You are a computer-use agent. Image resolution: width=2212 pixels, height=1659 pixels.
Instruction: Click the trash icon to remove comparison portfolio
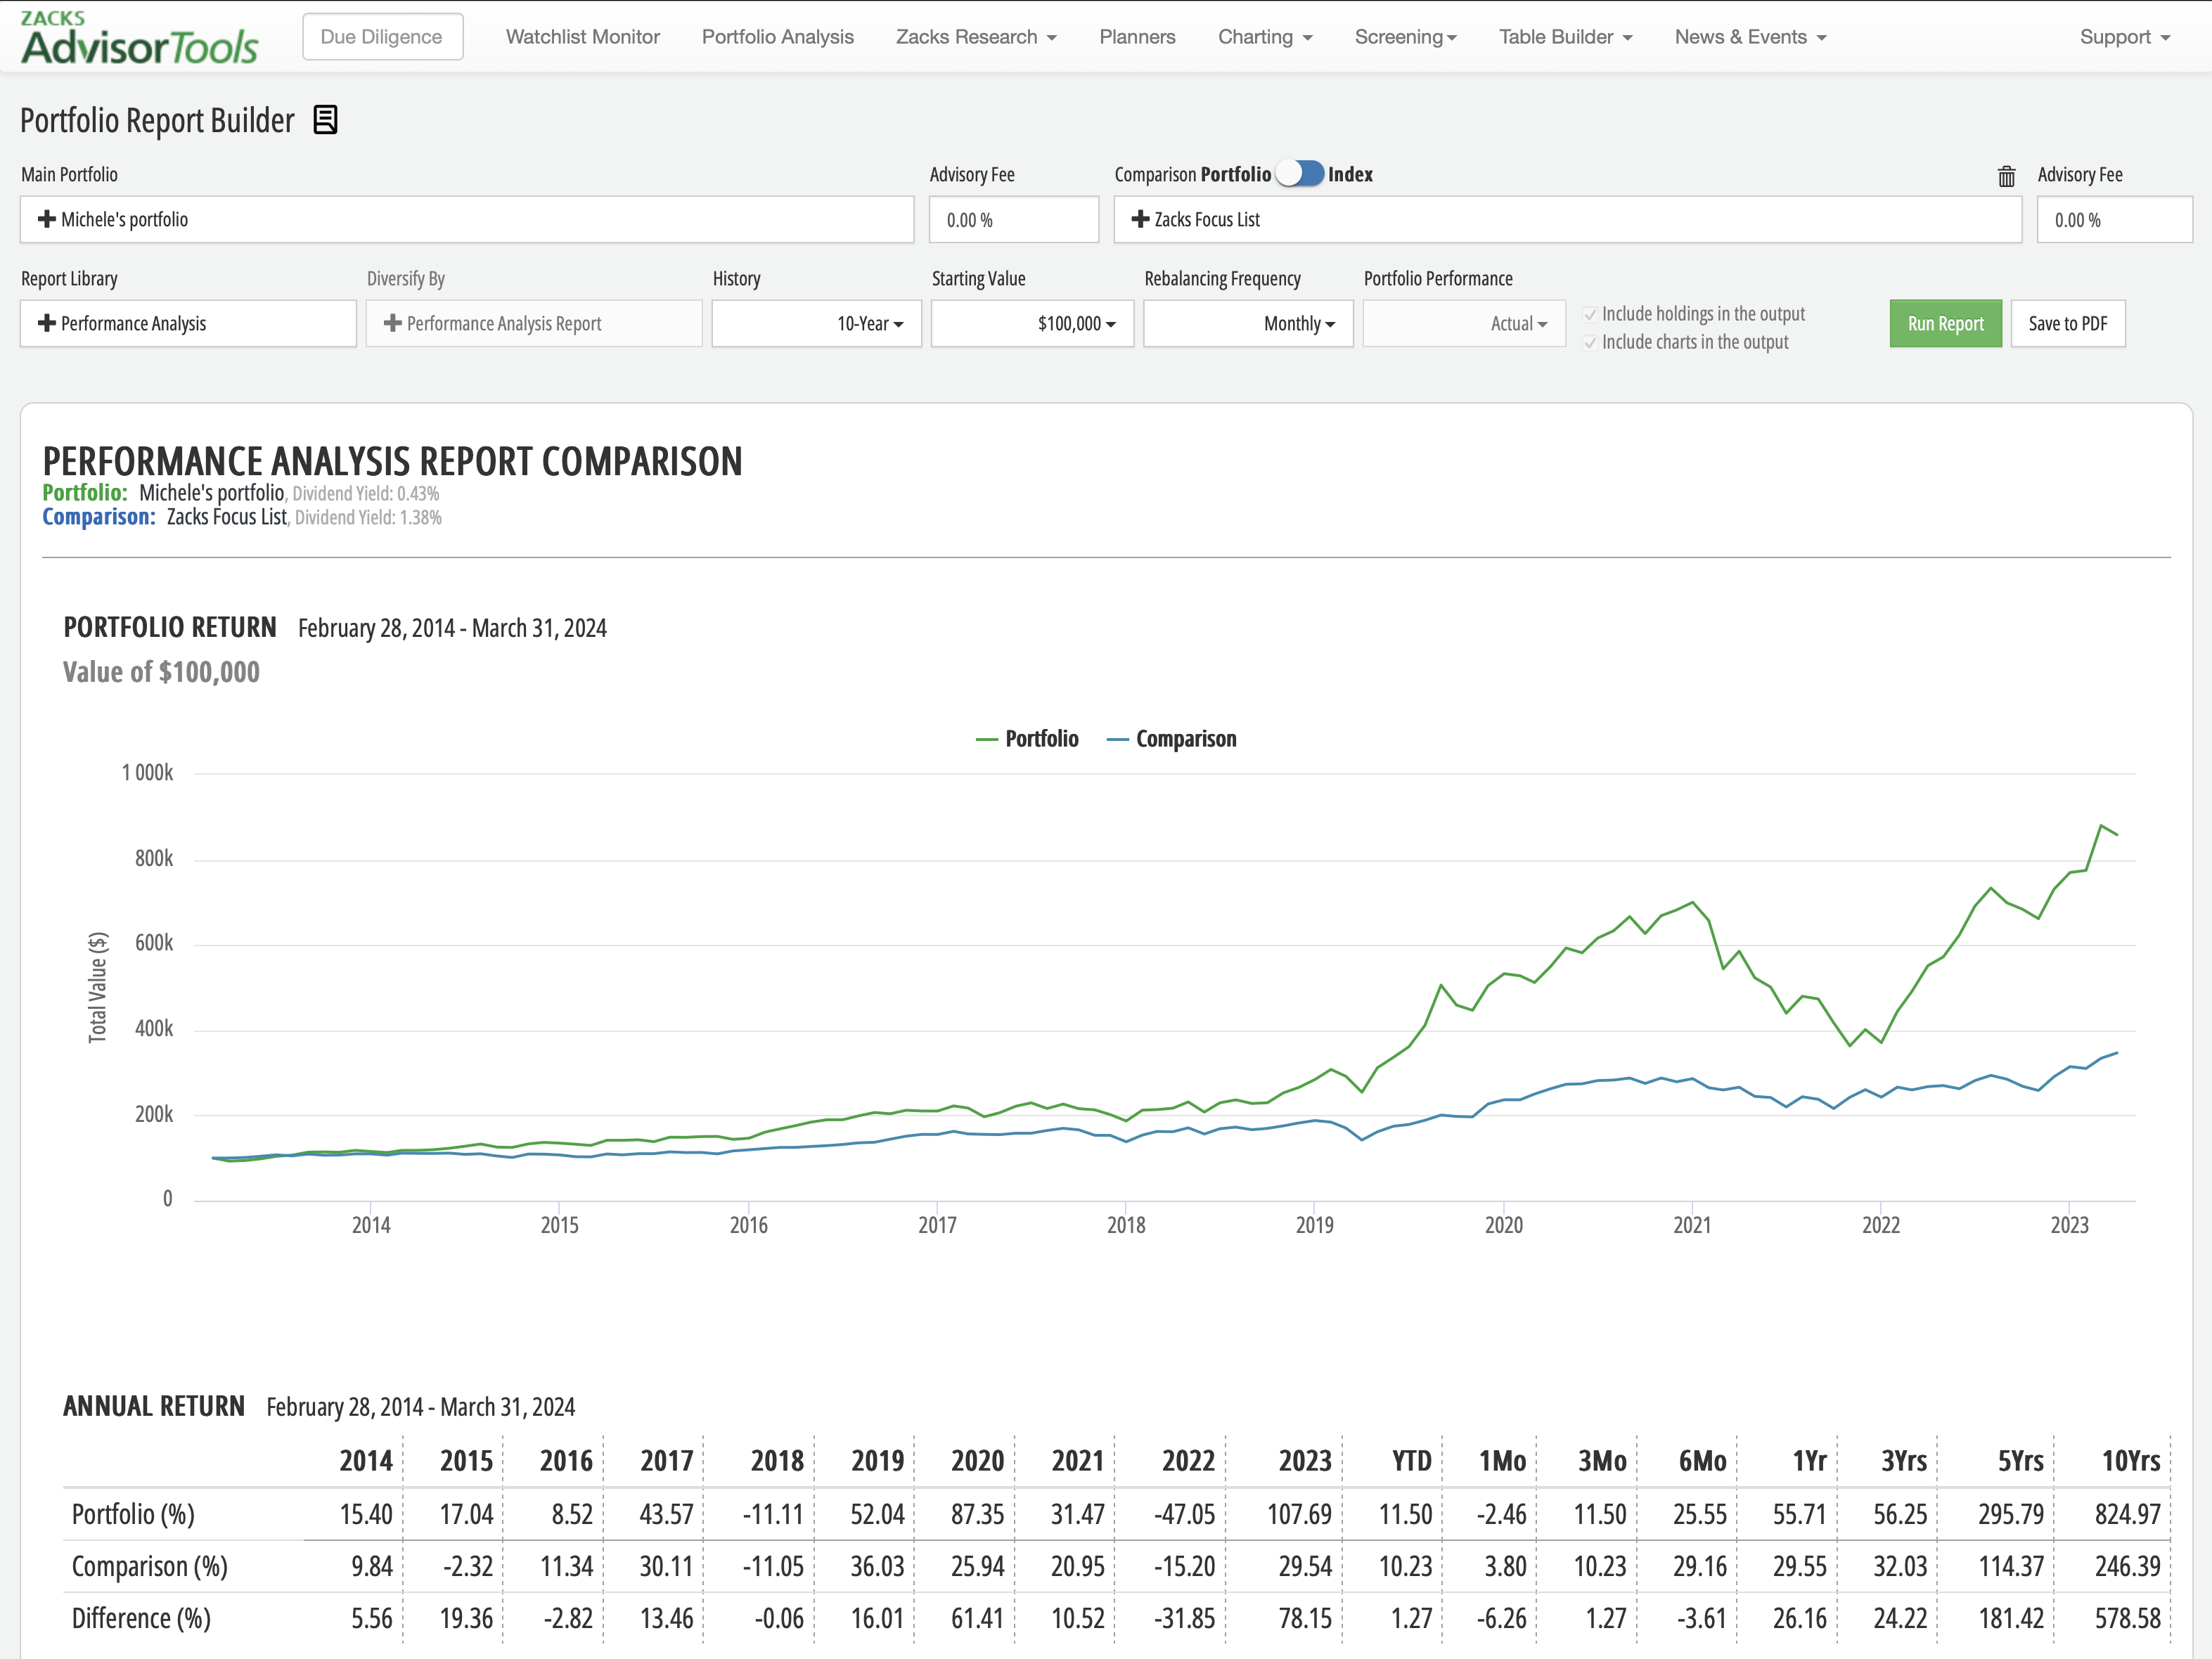click(2006, 176)
